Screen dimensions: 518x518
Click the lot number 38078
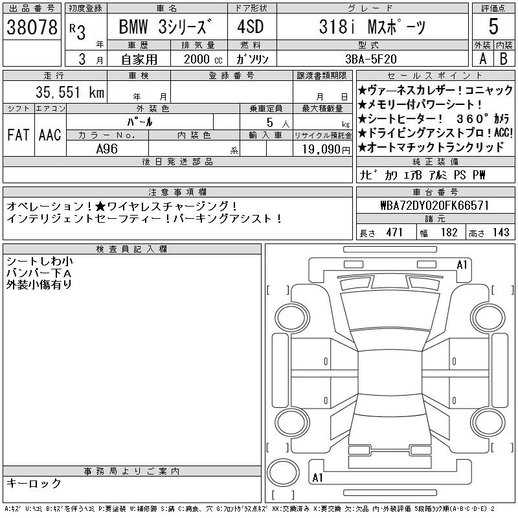32,27
